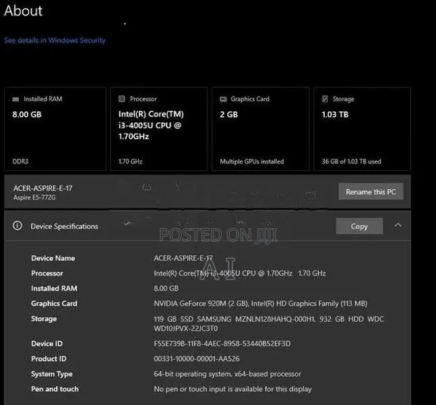Click the DDR3 label in RAM card
436x405 pixels.
pyautogui.click(x=20, y=161)
